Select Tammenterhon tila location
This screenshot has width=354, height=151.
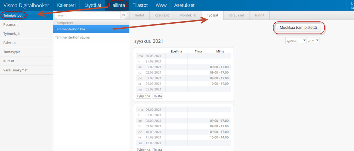coord(91,29)
